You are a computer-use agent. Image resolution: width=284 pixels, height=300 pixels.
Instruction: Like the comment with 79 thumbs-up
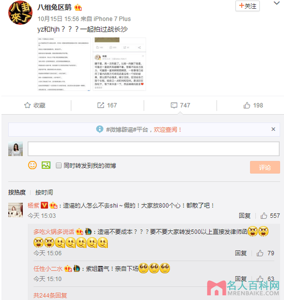click(x=260, y=253)
